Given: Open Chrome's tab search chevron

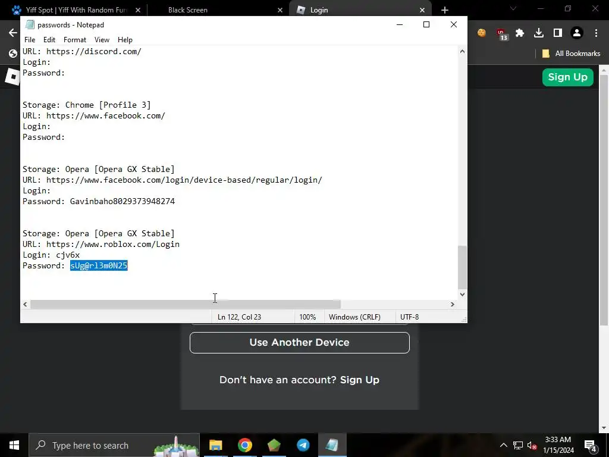Looking at the screenshot, I should [x=513, y=8].
